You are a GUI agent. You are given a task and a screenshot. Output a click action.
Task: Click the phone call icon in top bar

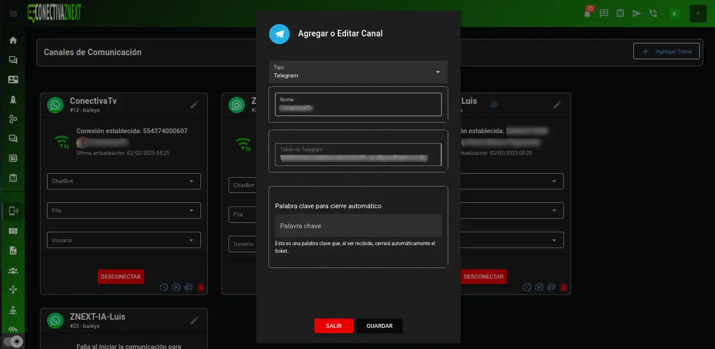click(x=653, y=13)
